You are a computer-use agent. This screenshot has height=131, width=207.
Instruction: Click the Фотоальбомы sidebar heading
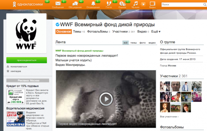[172, 127]
